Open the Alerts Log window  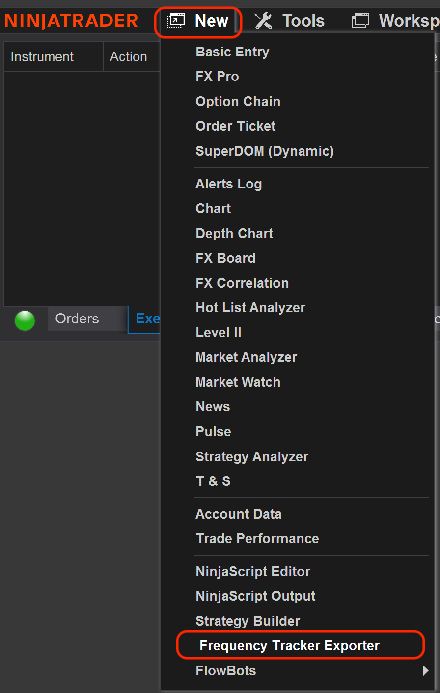point(229,184)
